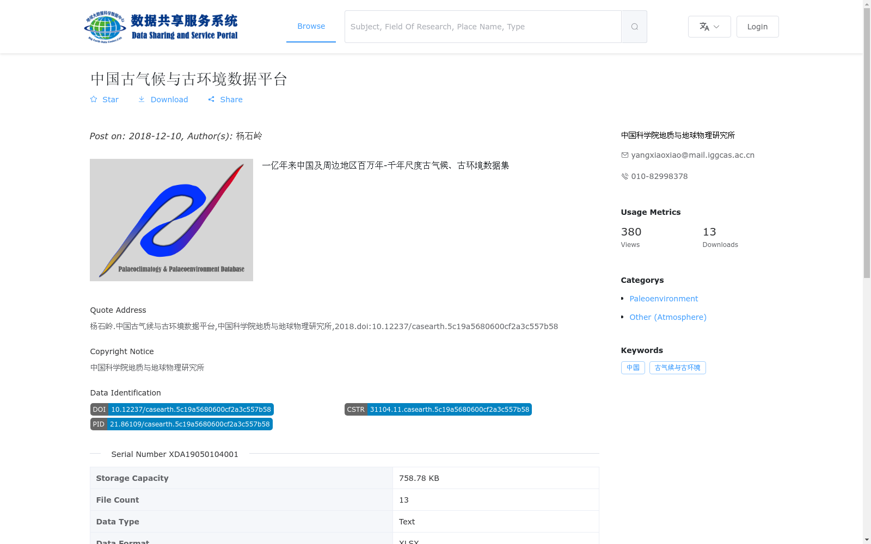Switch to the Browse tab

pyautogui.click(x=311, y=26)
